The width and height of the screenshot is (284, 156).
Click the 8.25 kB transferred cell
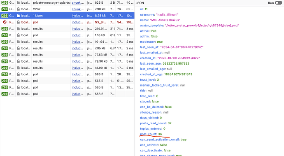100,16
